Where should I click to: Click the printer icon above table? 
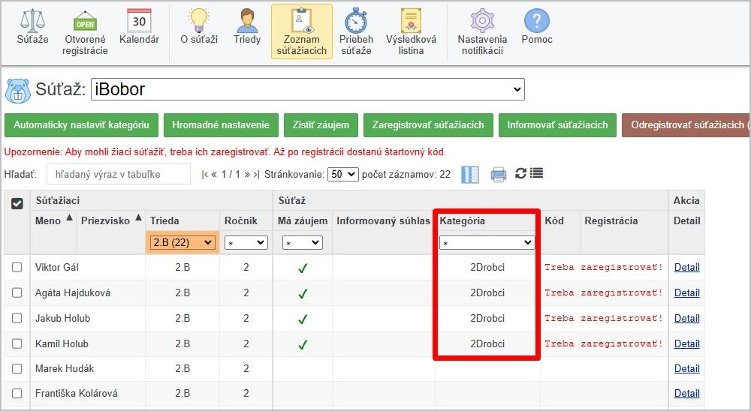click(x=498, y=174)
